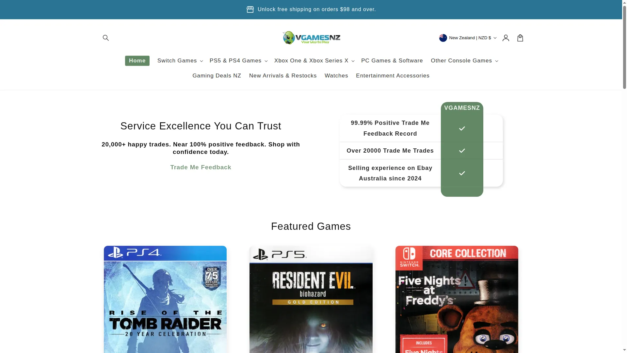Follow the Trade Me Feedback link
The width and height of the screenshot is (627, 353).
[201, 167]
